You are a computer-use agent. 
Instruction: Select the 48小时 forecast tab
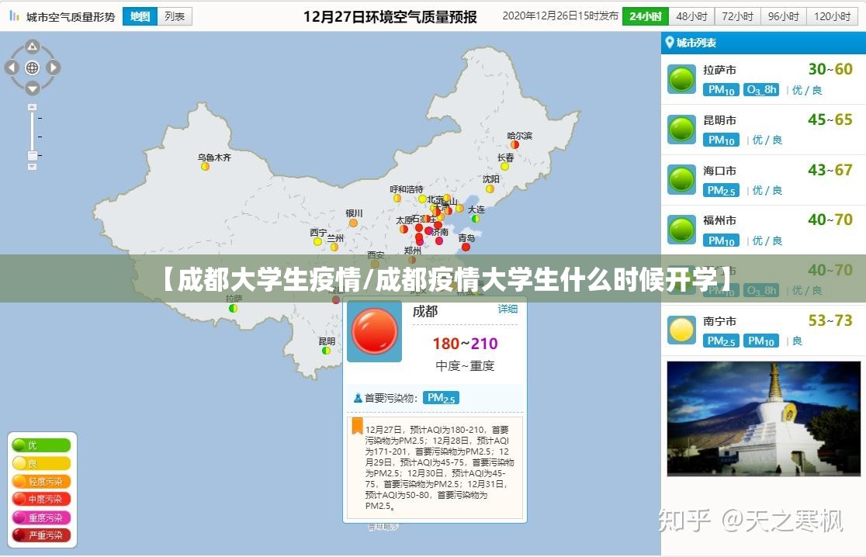point(691,16)
